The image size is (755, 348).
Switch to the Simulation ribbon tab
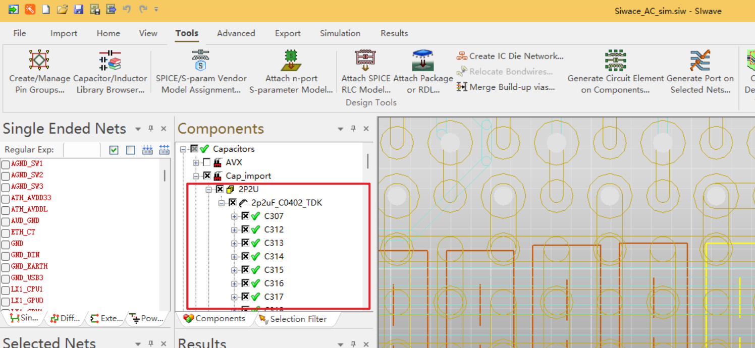(340, 33)
